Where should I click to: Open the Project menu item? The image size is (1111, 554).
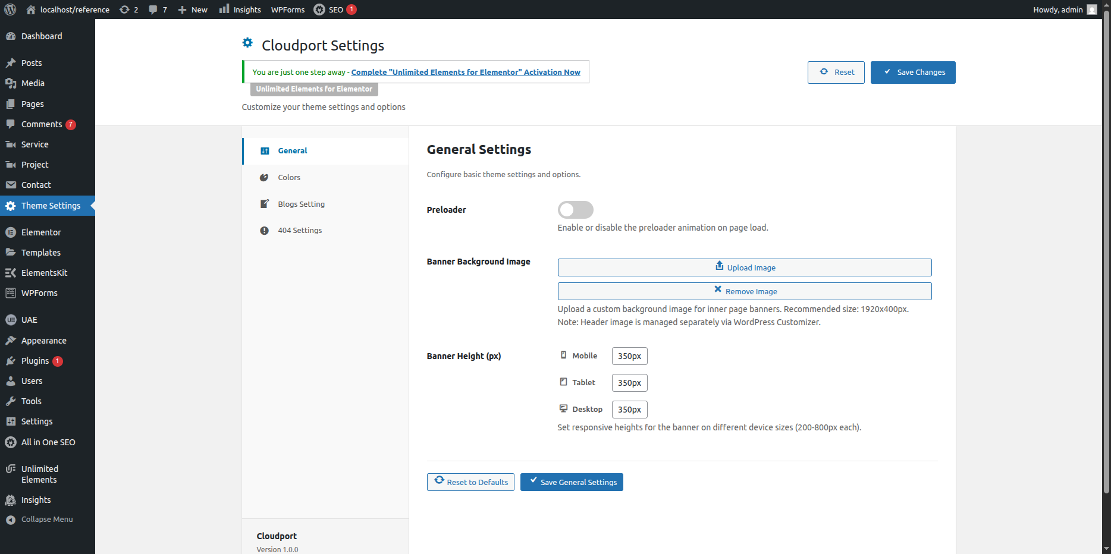pos(48,165)
